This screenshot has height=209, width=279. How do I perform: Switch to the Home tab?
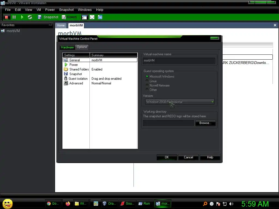coord(61,25)
